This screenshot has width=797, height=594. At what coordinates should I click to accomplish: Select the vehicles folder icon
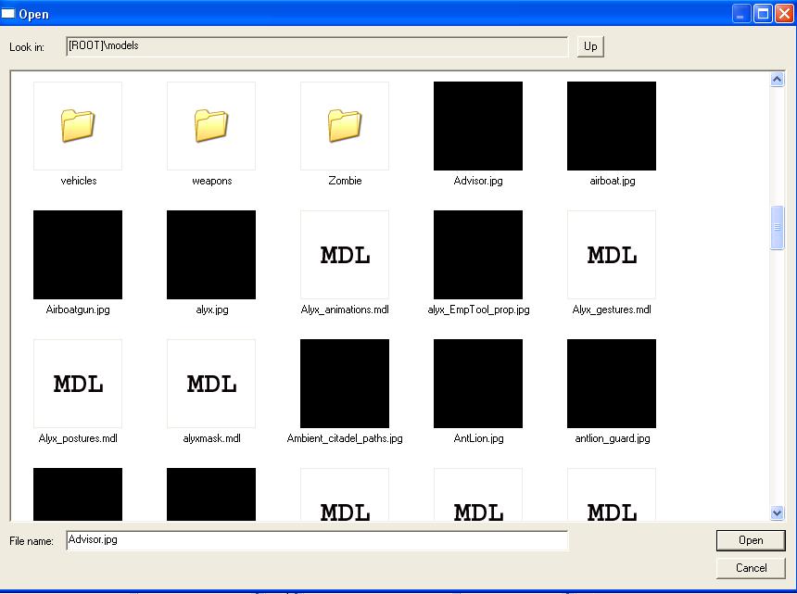(x=78, y=126)
